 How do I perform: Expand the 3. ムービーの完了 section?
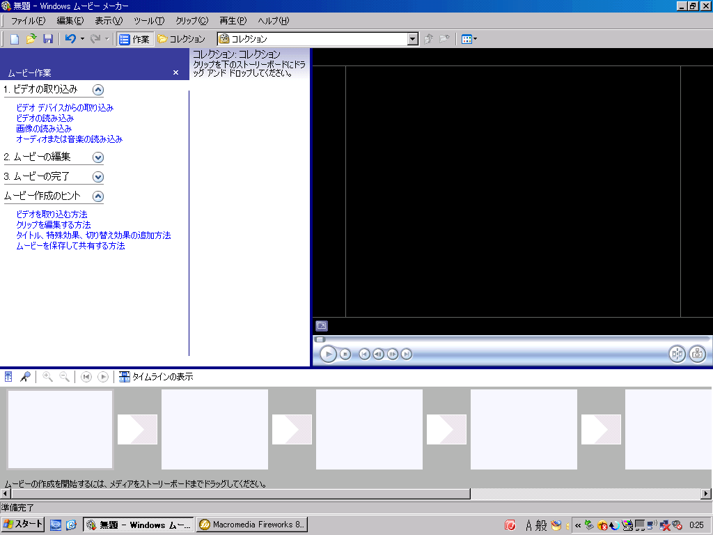point(98,177)
